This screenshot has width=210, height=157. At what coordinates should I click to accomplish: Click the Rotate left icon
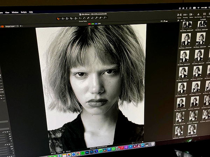coord(178,15)
